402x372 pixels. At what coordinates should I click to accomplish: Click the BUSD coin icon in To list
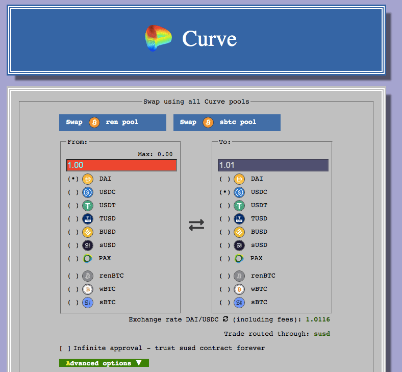[239, 232]
